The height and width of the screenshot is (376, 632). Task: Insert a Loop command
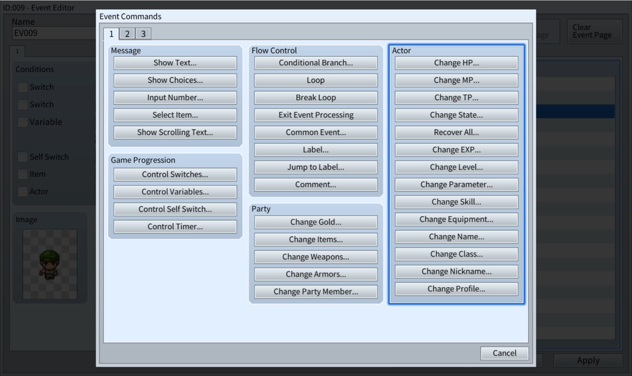316,80
